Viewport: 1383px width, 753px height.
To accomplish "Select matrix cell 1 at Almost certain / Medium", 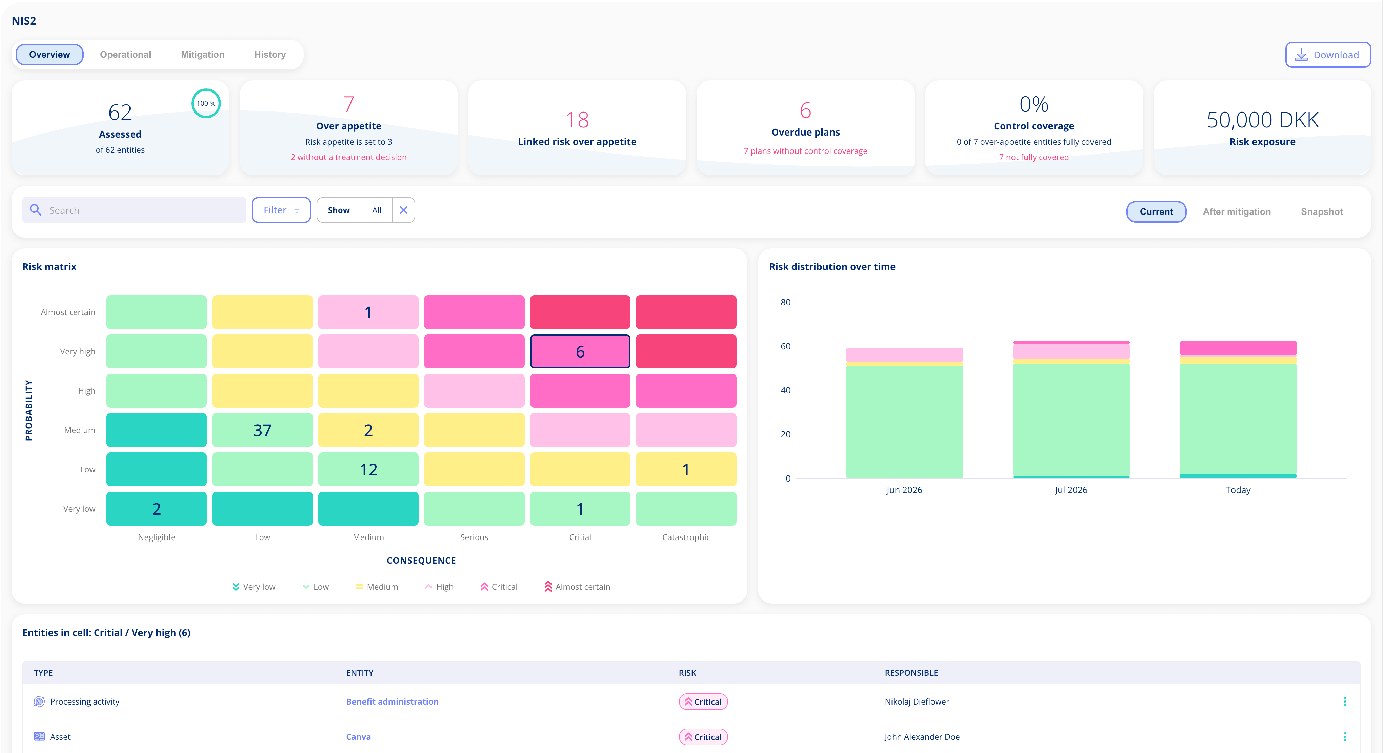I will click(368, 312).
